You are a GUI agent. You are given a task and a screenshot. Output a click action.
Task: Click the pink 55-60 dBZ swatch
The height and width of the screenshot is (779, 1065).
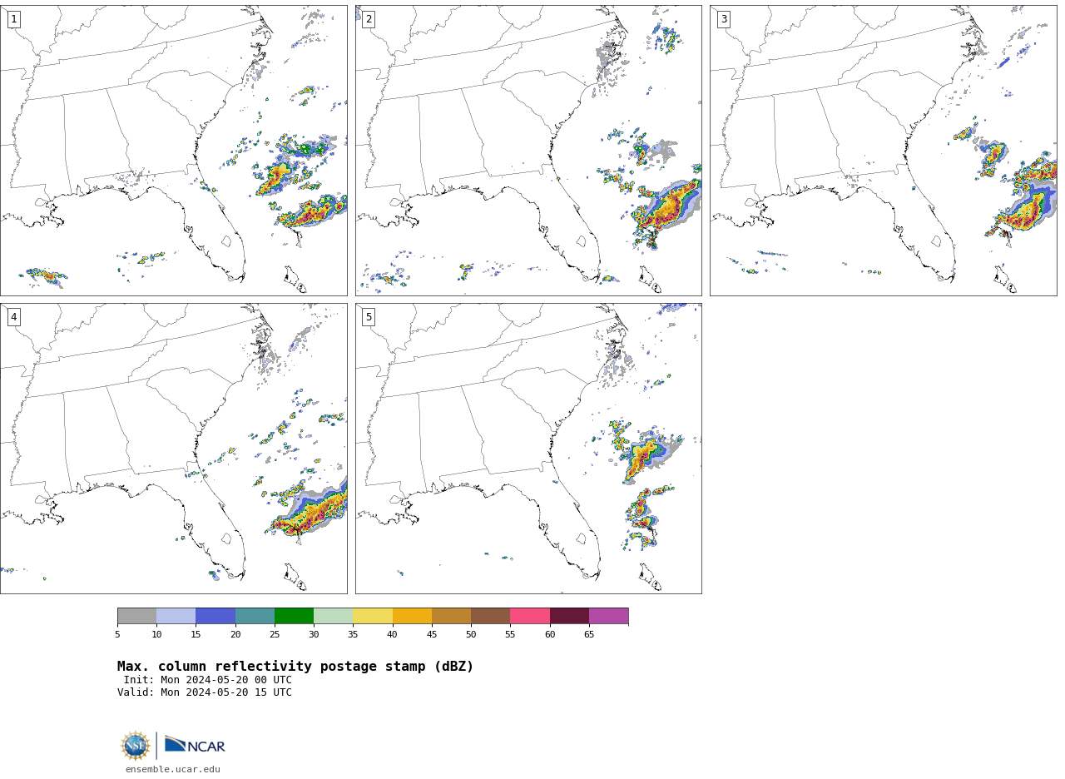pyautogui.click(x=530, y=616)
